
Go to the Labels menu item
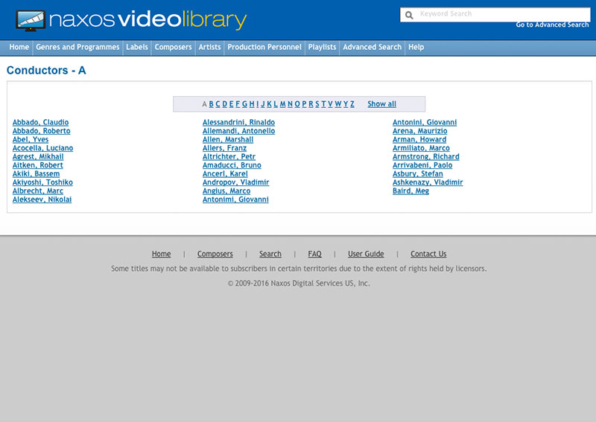[137, 47]
